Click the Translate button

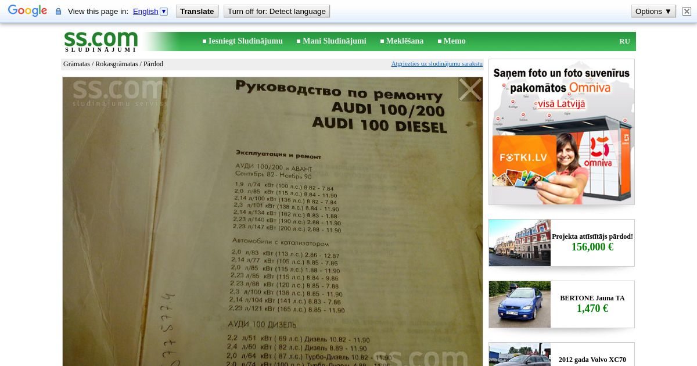(x=197, y=11)
